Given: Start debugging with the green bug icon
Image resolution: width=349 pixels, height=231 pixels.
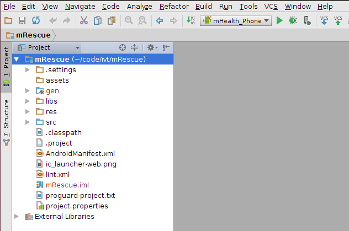Looking at the screenshot, I should point(293,20).
